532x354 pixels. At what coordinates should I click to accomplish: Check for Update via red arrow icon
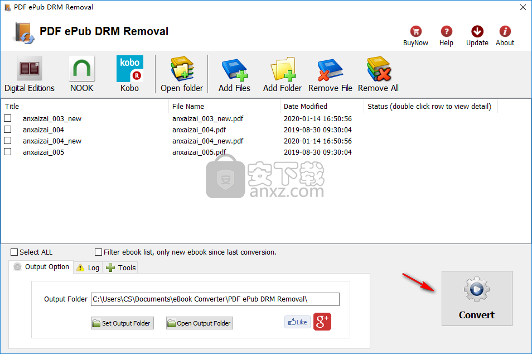pyautogui.click(x=477, y=36)
